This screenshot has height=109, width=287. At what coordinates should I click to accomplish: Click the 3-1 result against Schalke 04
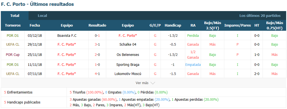tap(97, 44)
